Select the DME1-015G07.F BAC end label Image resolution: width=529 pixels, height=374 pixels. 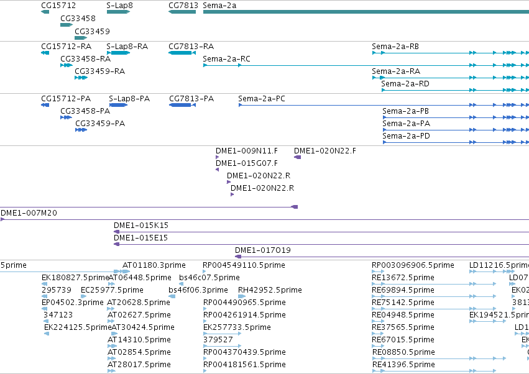click(x=247, y=163)
